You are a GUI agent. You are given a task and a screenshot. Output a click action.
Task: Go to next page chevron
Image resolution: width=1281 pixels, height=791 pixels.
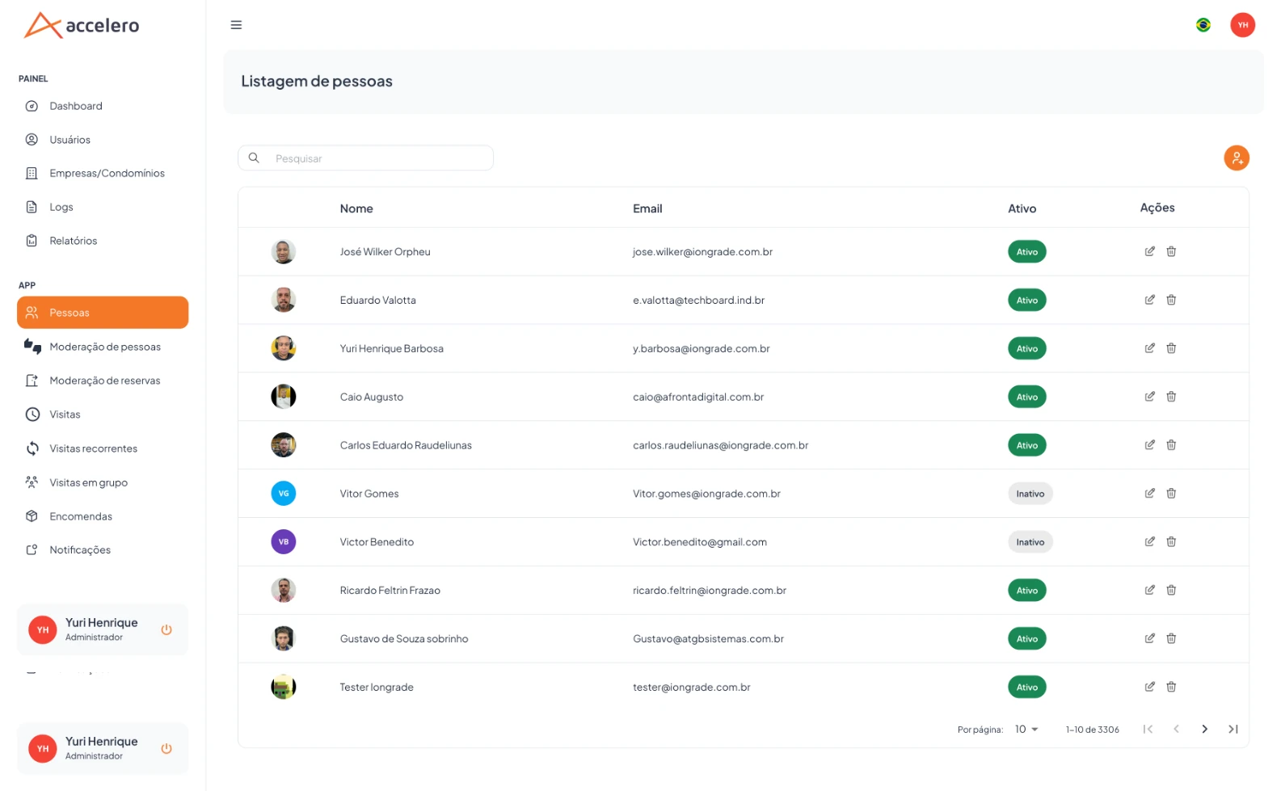pyautogui.click(x=1204, y=729)
